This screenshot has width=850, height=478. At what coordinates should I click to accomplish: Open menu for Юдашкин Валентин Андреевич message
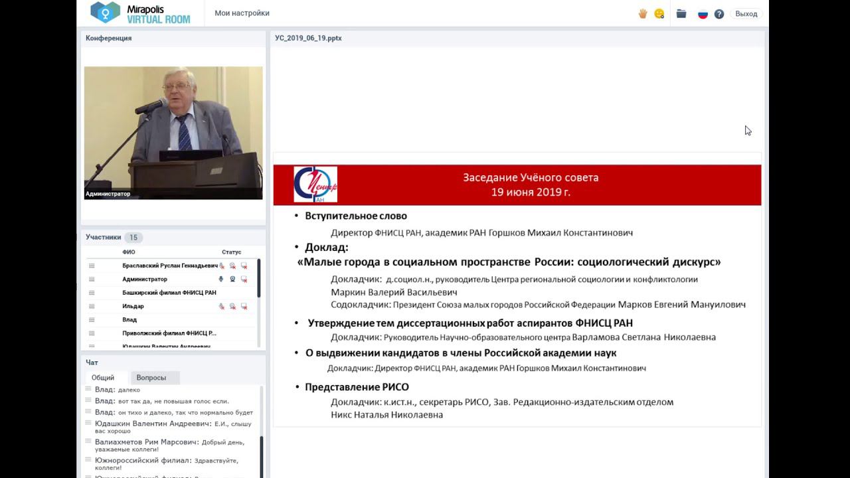(88, 424)
